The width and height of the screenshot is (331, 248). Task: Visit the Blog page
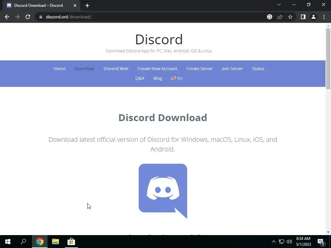pos(158,78)
